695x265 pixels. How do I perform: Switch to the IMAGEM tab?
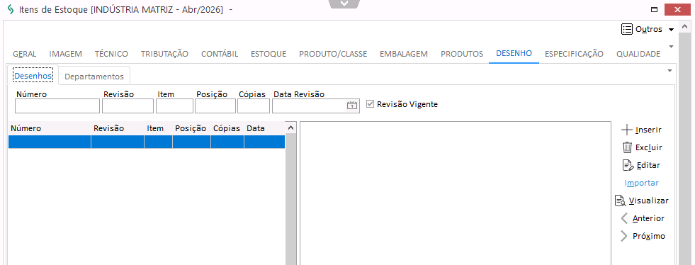[66, 54]
